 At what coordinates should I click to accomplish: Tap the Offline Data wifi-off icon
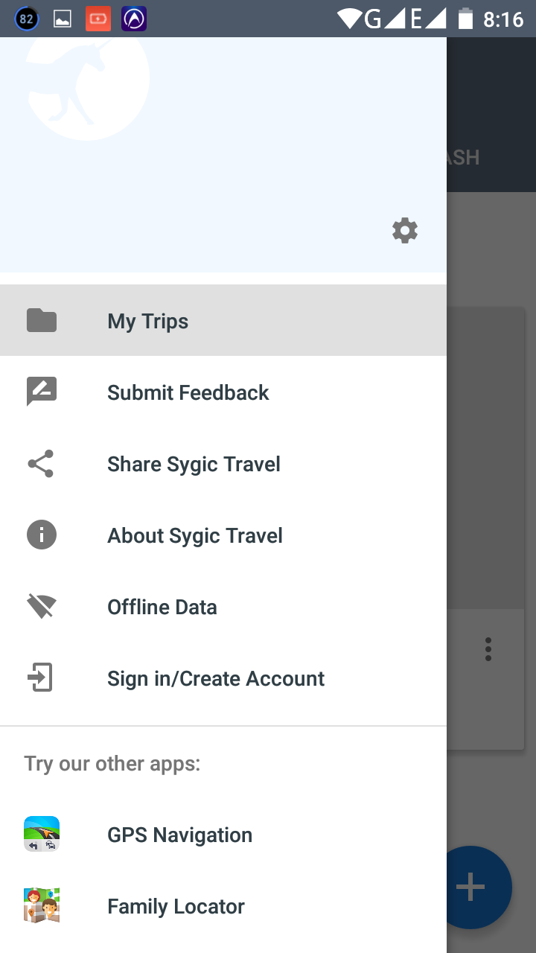coord(42,607)
